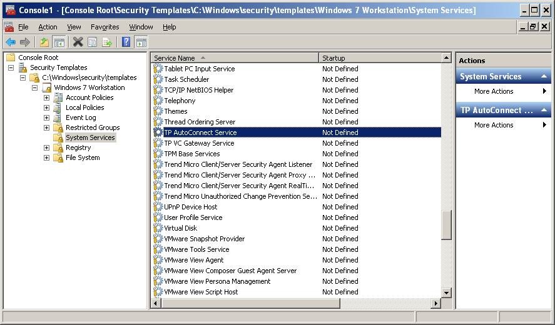Click the Delete (X) toolbar icon
This screenshot has height=325, width=555.
pyautogui.click(x=78, y=42)
